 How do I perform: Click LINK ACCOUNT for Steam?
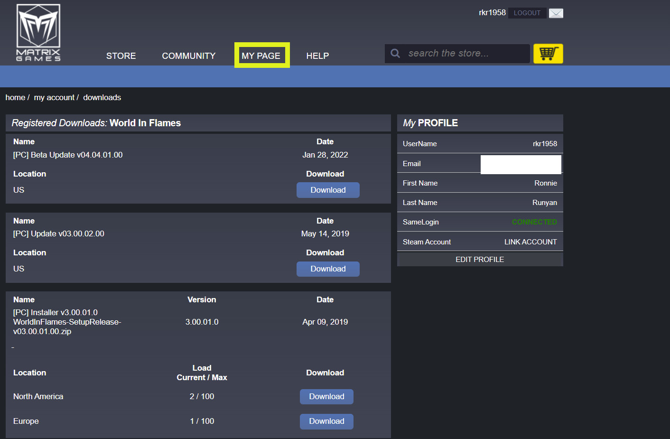coord(530,242)
